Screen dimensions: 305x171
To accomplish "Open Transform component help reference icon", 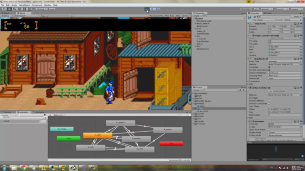I will pyautogui.click(x=295, y=24).
